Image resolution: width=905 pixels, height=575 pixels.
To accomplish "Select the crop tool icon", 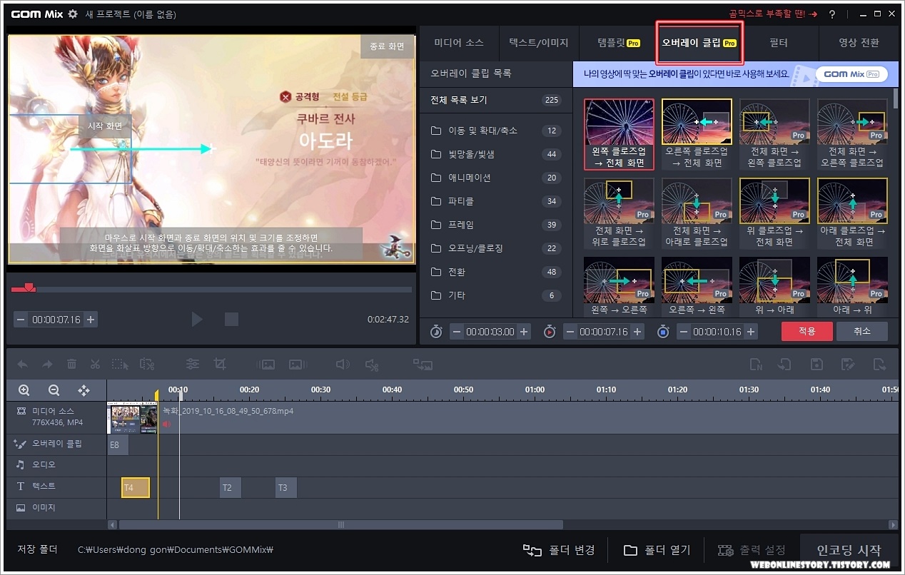I will pos(220,364).
